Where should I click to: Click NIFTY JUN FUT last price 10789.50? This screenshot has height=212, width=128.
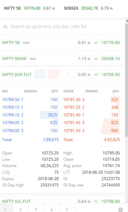tap(111, 75)
